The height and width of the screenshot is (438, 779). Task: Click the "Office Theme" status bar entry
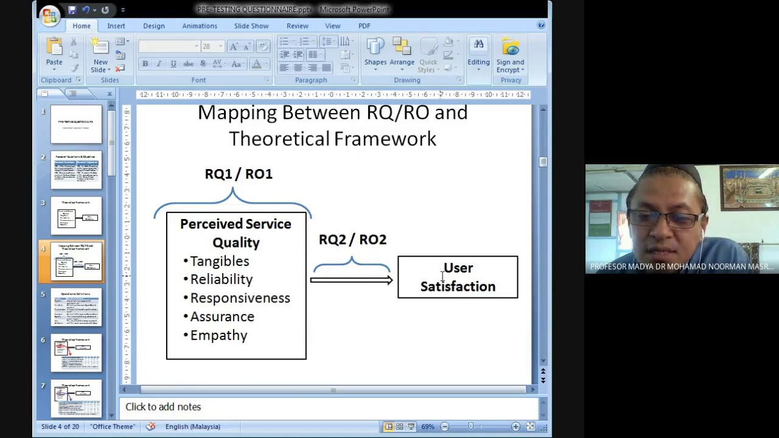[x=113, y=426]
